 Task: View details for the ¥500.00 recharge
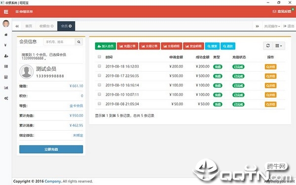270,76
